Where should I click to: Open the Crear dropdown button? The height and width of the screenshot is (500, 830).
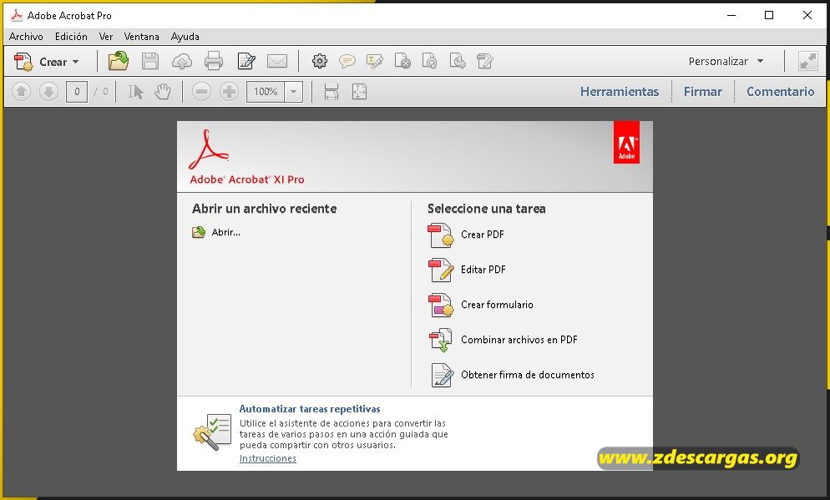pos(46,62)
